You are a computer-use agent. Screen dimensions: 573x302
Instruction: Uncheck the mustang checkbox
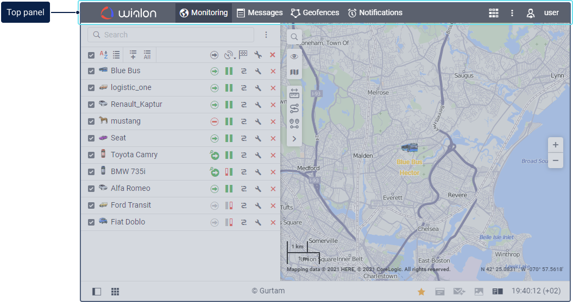click(91, 121)
